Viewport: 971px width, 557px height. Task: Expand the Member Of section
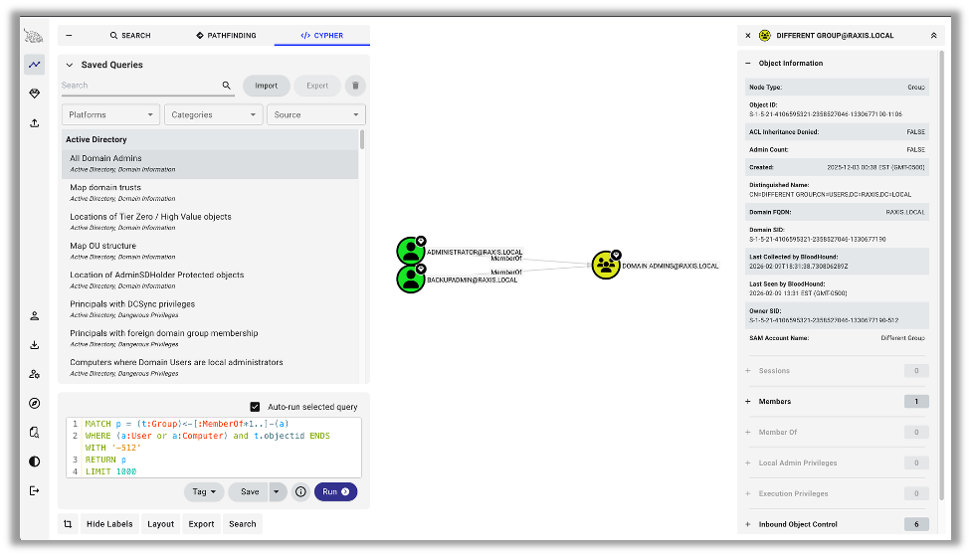(748, 432)
